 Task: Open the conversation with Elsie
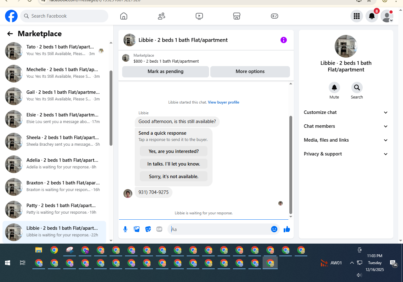54,118
